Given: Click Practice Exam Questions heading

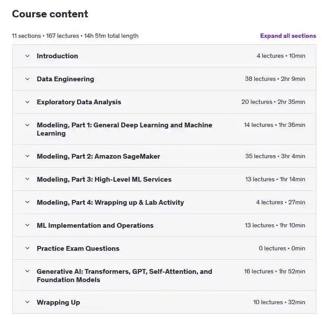Looking at the screenshot, I should coord(78,248).
